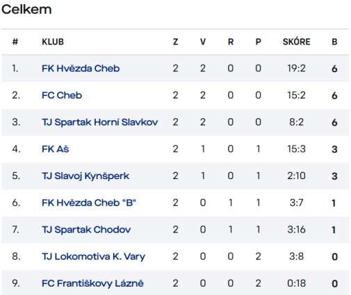Click the Celkem heading
This screenshot has width=351, height=295.
point(26,10)
